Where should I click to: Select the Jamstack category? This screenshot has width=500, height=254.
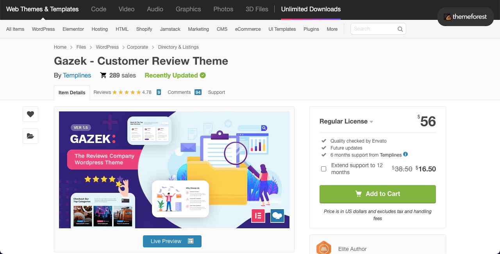pyautogui.click(x=170, y=29)
